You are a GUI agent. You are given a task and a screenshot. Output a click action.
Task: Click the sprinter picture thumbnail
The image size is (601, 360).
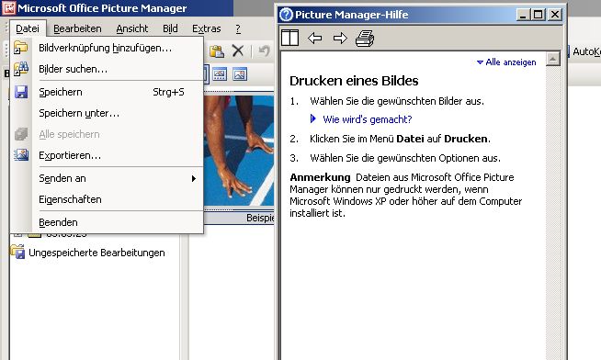pyautogui.click(x=239, y=151)
